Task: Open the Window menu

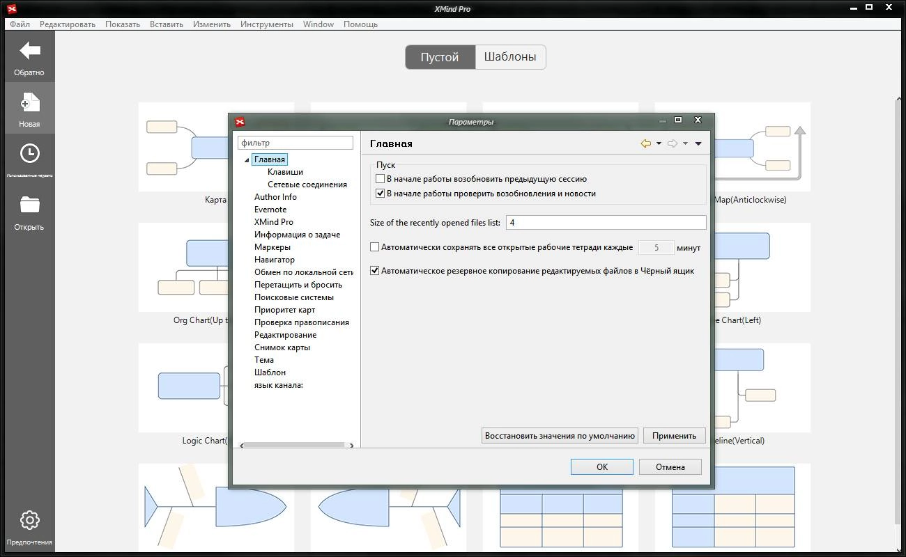Action: coord(318,24)
